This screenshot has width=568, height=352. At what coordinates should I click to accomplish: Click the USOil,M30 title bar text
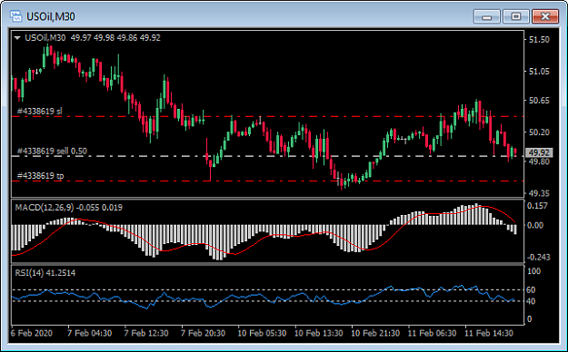[x=51, y=16]
